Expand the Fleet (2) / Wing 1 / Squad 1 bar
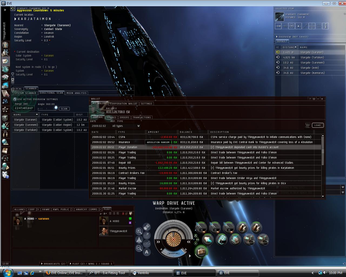The width and height of the screenshot is (346, 277). [x=91, y=263]
